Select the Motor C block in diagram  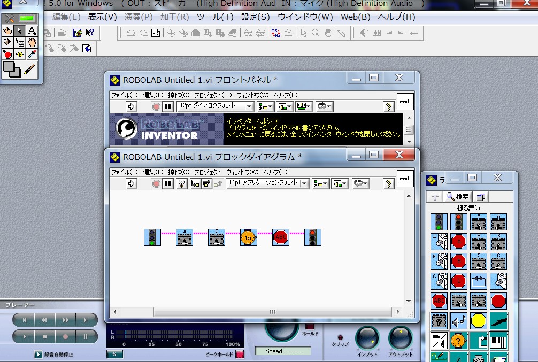217,237
